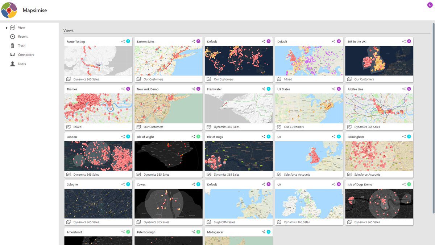Image resolution: width=435 pixels, height=245 pixels.
Task: Click the map icon on Thames card footer
Action: point(68,127)
